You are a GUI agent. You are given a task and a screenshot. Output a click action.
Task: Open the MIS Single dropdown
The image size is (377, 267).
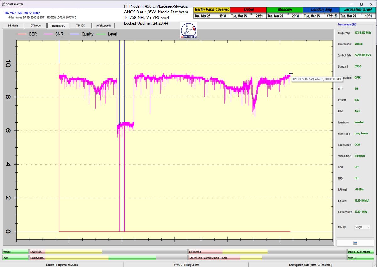point(362,227)
